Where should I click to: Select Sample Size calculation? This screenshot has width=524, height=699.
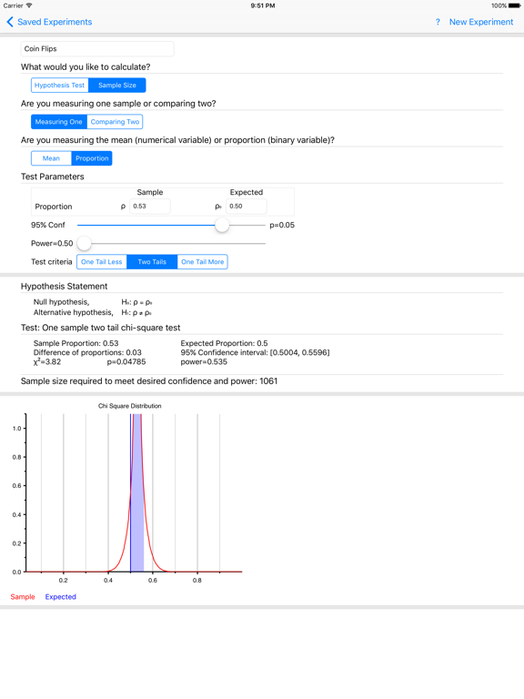(x=117, y=86)
